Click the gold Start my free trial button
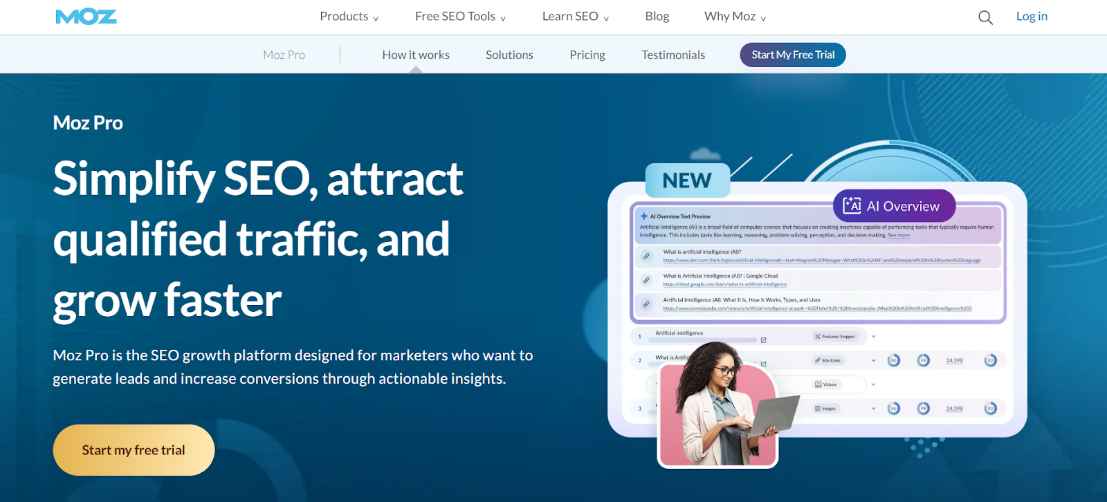This screenshot has width=1107, height=502. [x=134, y=450]
